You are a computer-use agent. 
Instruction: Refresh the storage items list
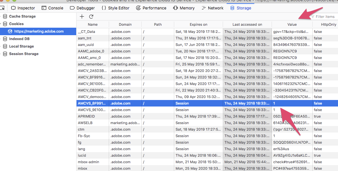[91, 17]
